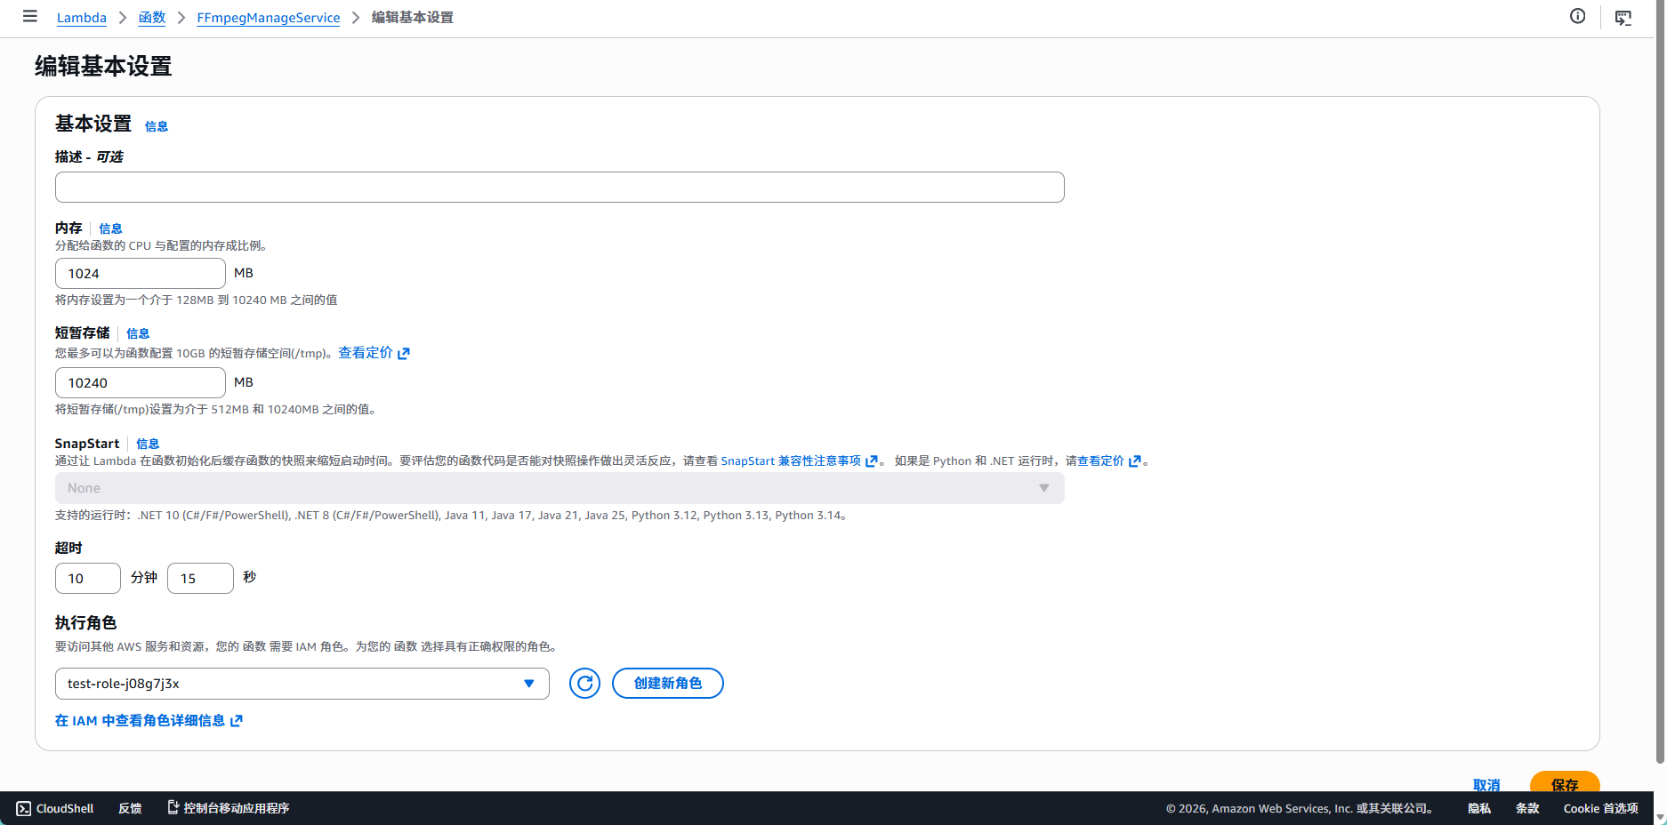Open the CloudShell icon in top bar
The height and width of the screenshot is (825, 1667).
coord(1623,18)
